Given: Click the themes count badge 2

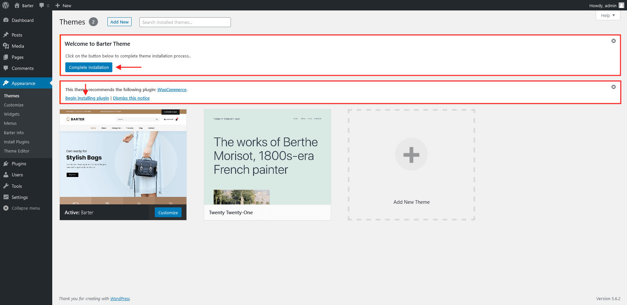Looking at the screenshot, I should 93,22.
